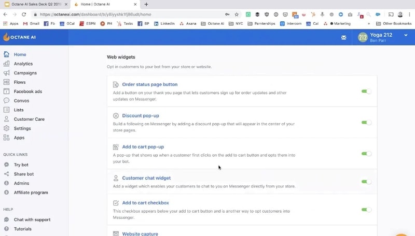Reload the page with refresh icon
Screen dimensions: 415x236
tap(24, 14)
